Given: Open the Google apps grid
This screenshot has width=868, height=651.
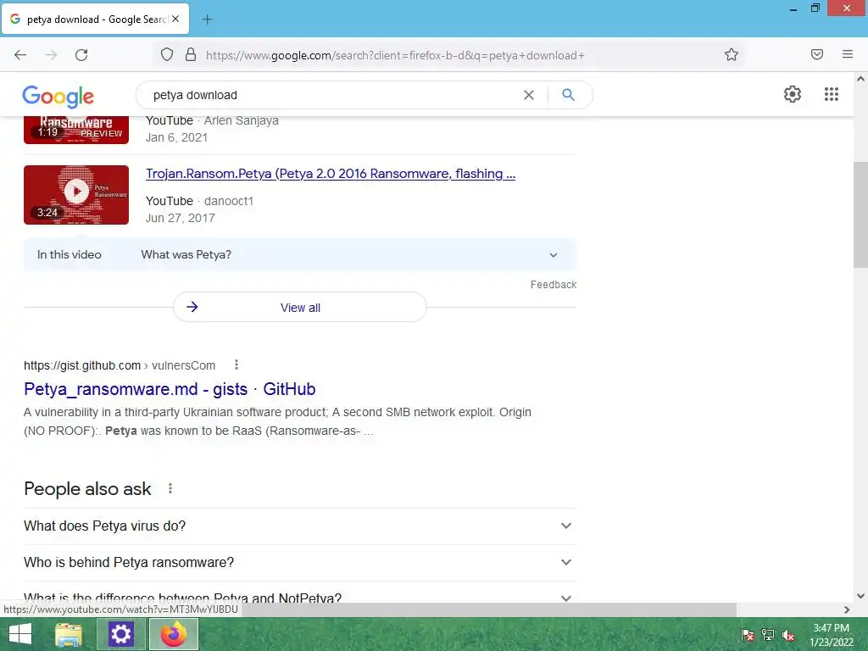Looking at the screenshot, I should click(831, 94).
